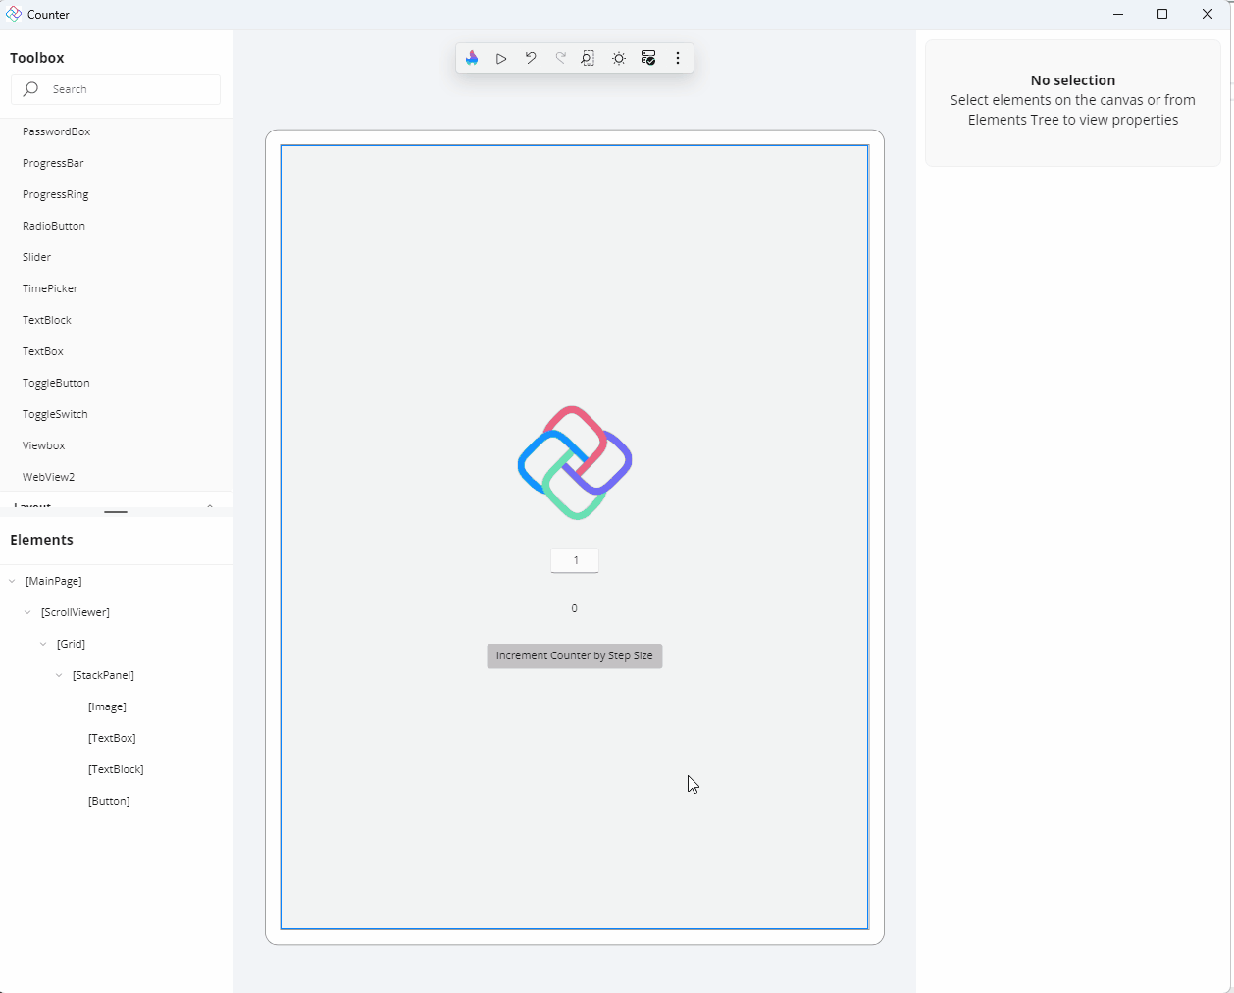Select ToggleSwitch from the Toolbox
The width and height of the screenshot is (1234, 993).
pos(55,413)
